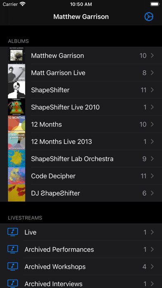Image resolution: width=162 pixels, height=288 pixels.
Task: Expand the DJ ShapeShifter chevron
Action: (152, 193)
